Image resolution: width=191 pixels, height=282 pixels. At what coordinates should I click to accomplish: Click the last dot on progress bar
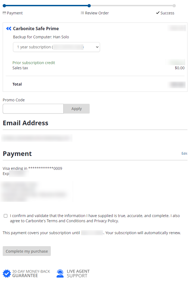coord(174,6)
